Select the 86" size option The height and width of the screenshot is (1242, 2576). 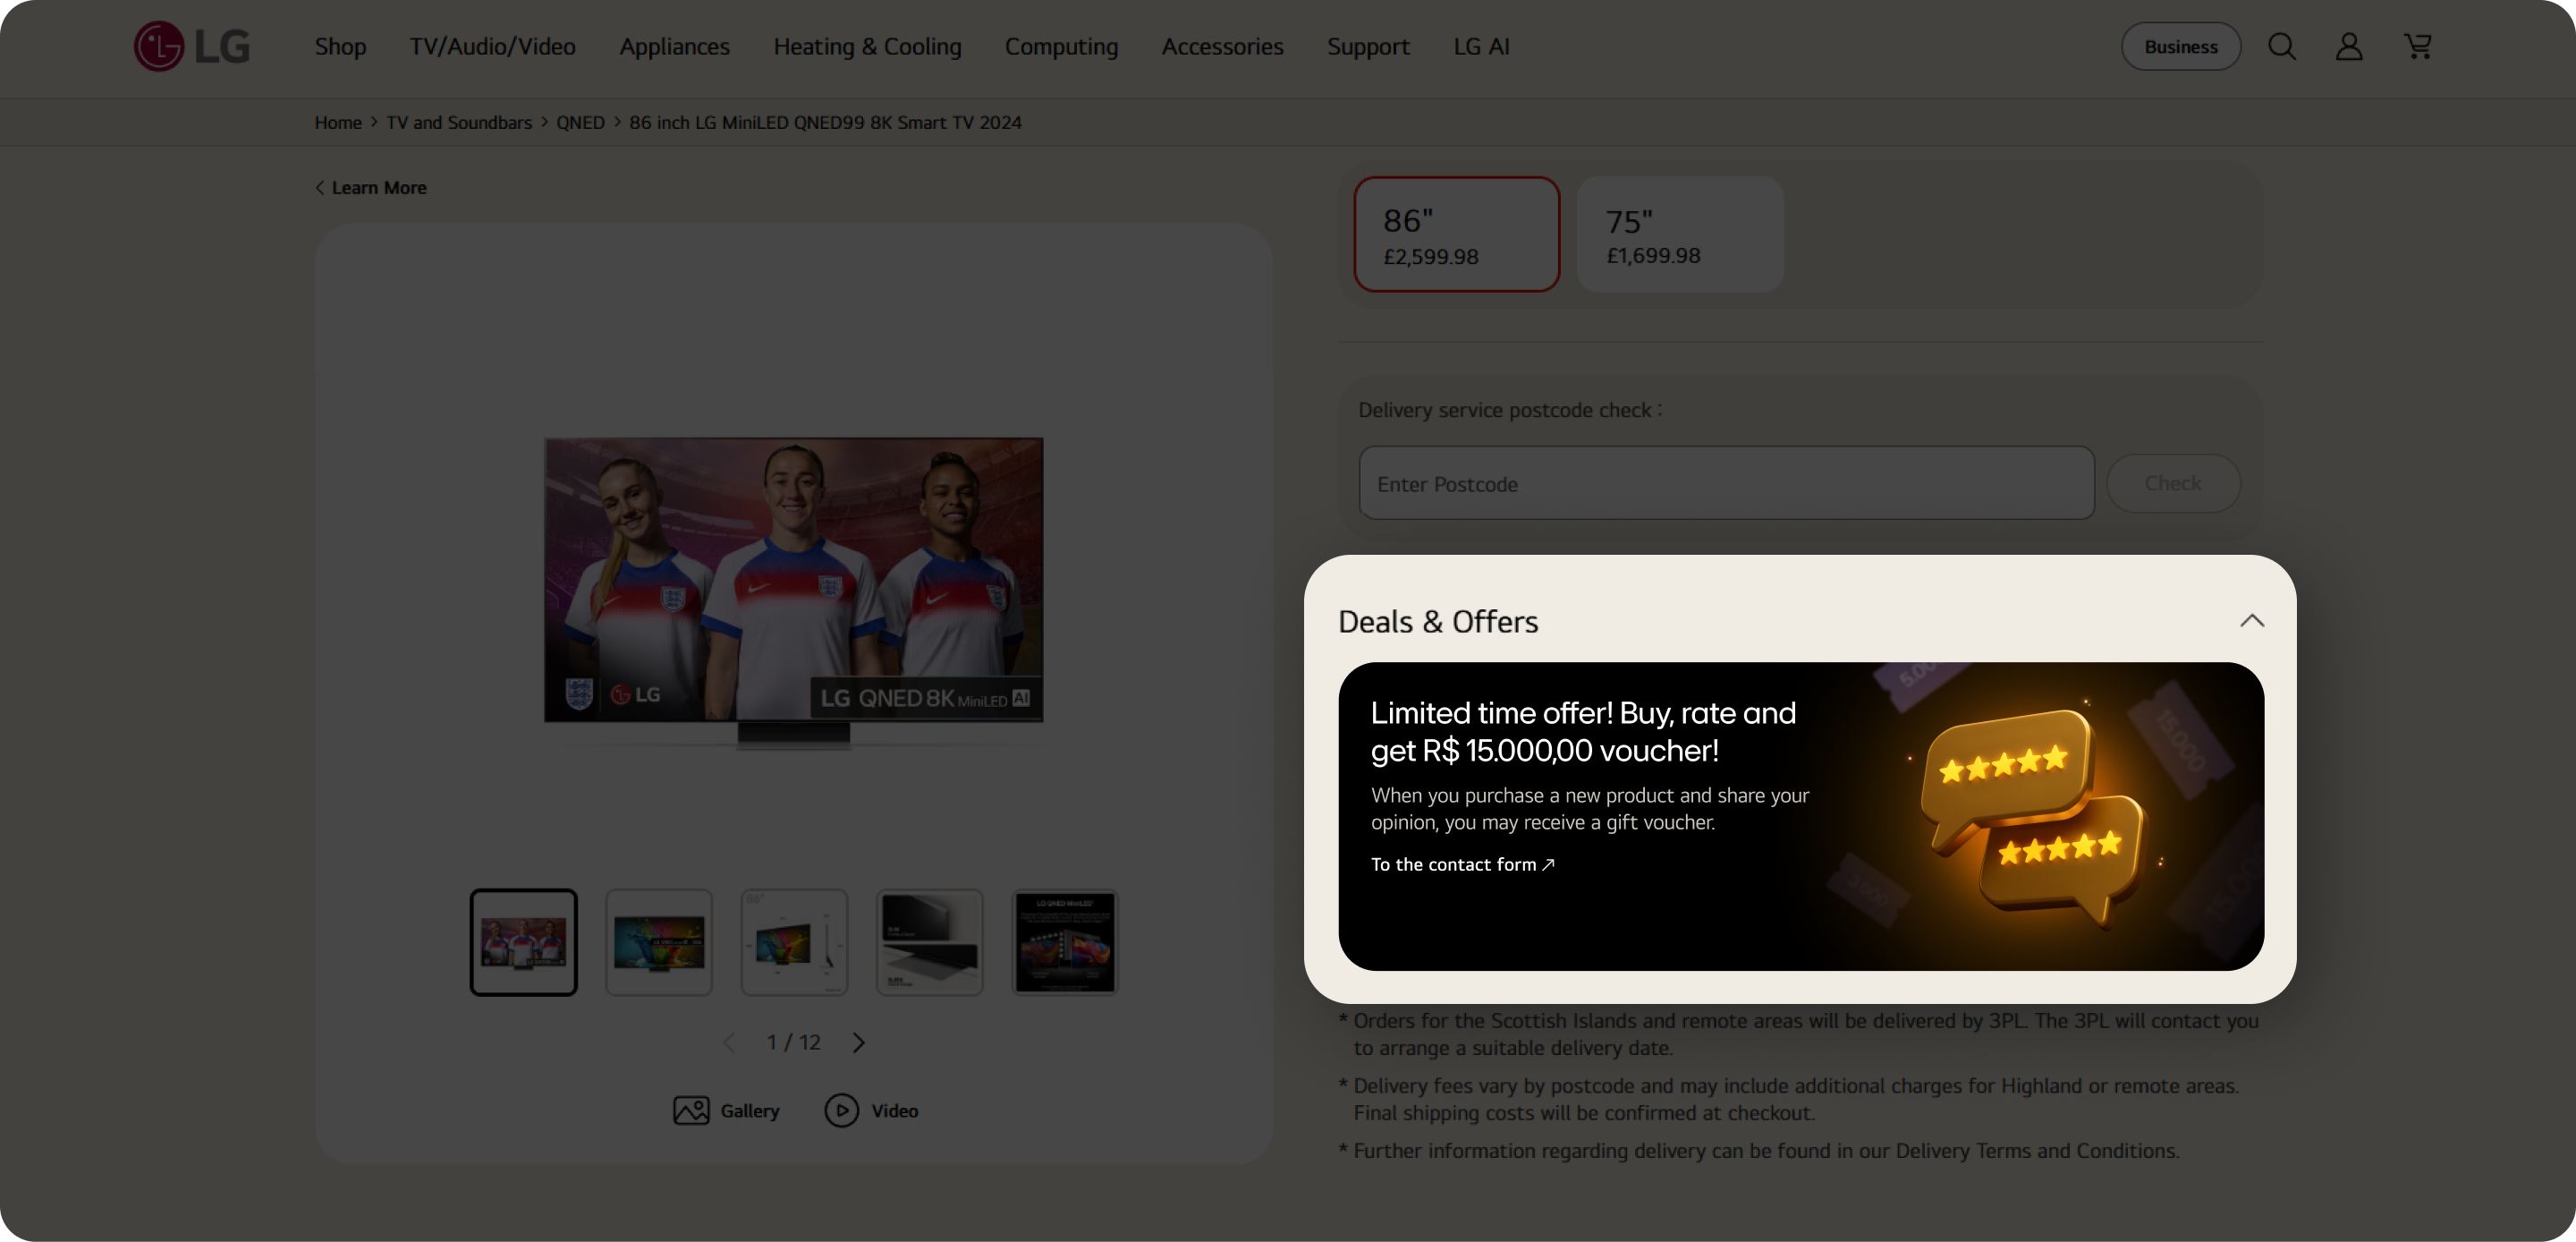coord(1456,234)
